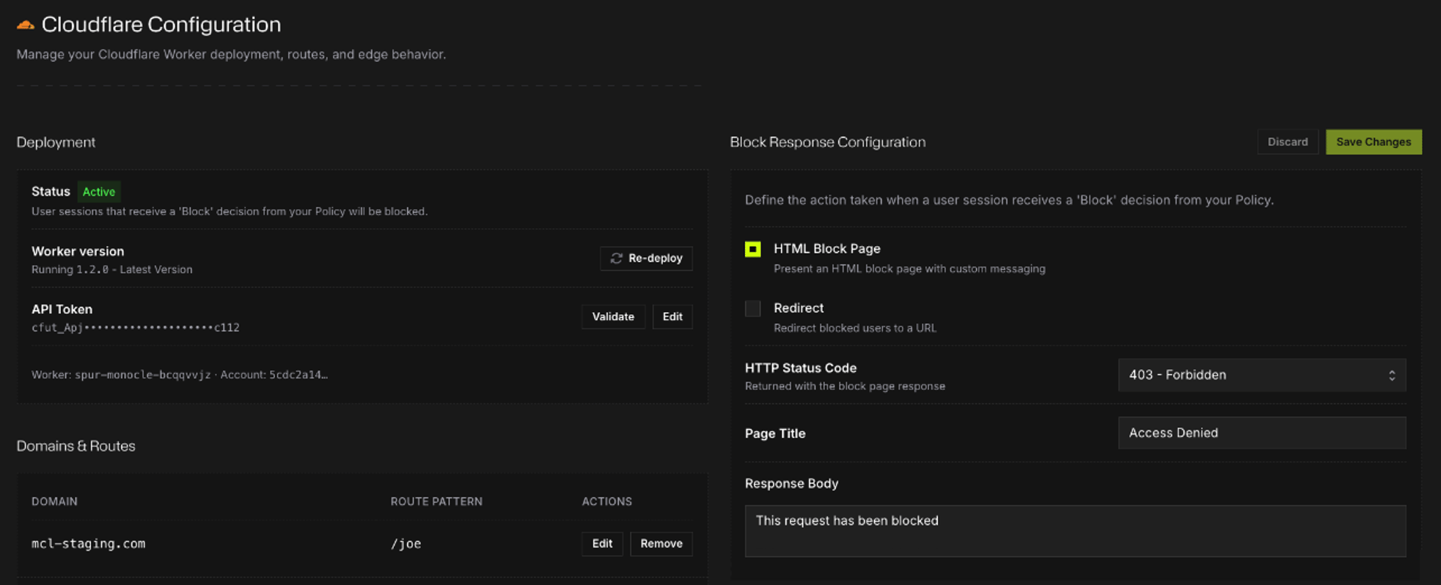This screenshot has height=585, width=1441.
Task: Click the Active status badge
Action: click(x=99, y=192)
